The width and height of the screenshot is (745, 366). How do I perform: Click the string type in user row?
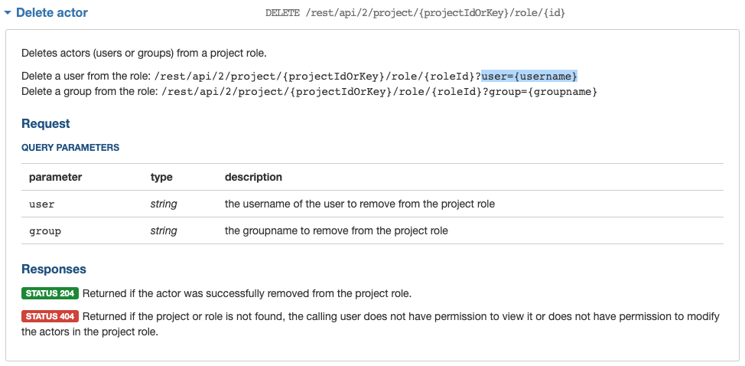164,204
